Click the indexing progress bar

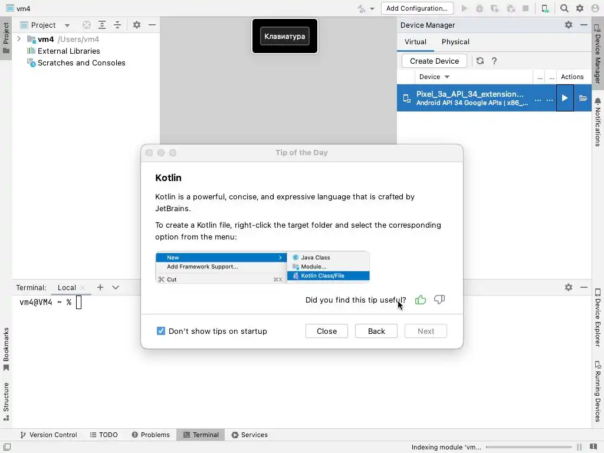tap(529, 447)
